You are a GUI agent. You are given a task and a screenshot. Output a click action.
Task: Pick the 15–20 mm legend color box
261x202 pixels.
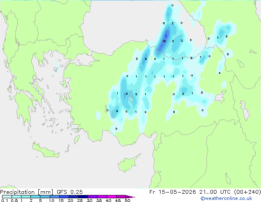point(64,197)
